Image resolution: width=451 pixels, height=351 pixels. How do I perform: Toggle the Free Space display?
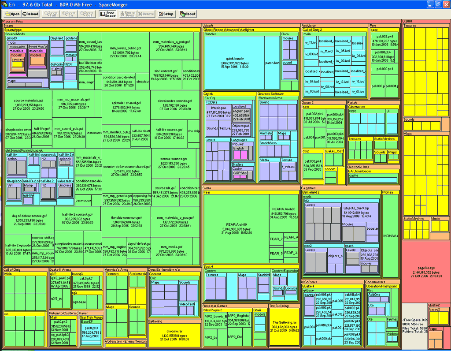click(108, 14)
